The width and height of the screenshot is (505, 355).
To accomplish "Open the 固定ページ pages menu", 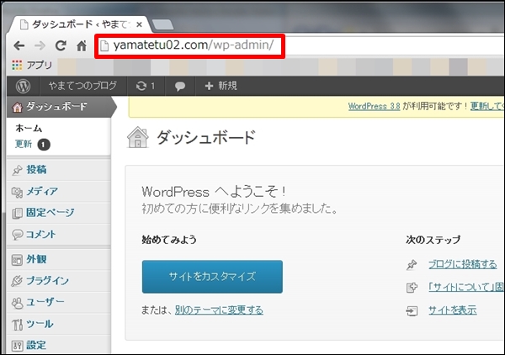I will [50, 213].
